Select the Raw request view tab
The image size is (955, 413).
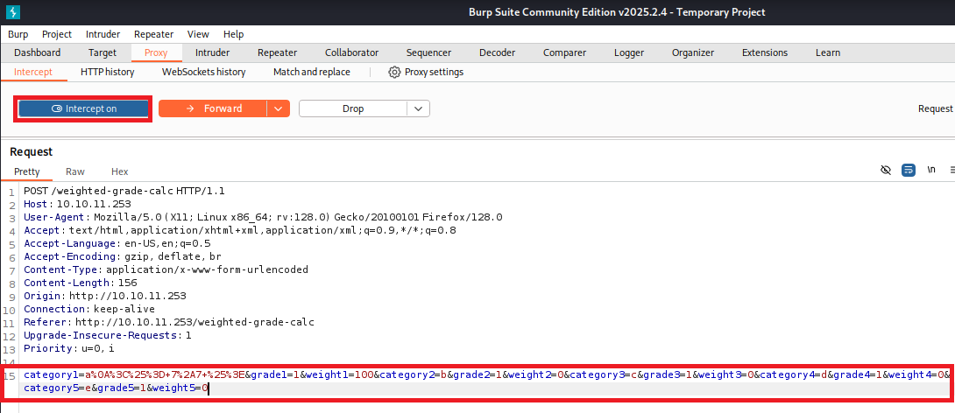point(75,171)
